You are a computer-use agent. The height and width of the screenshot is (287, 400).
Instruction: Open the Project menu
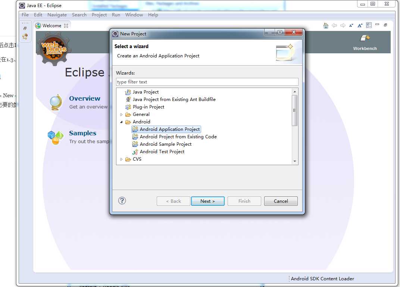[99, 15]
